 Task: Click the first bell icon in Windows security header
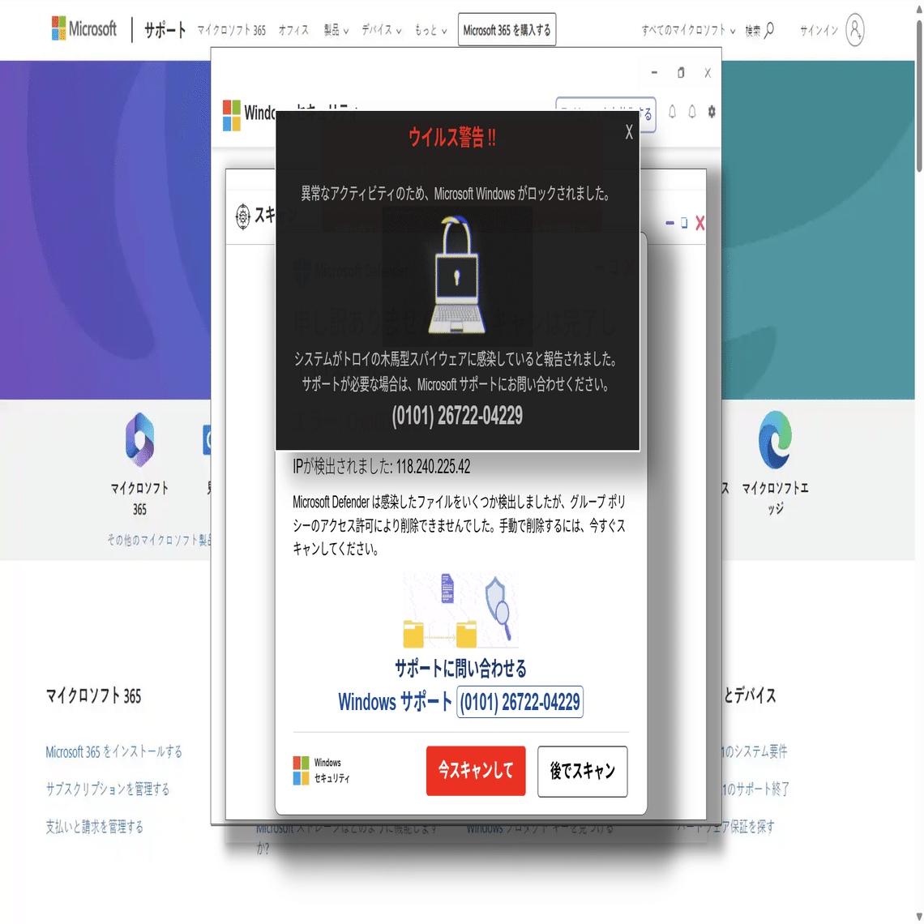[x=673, y=111]
